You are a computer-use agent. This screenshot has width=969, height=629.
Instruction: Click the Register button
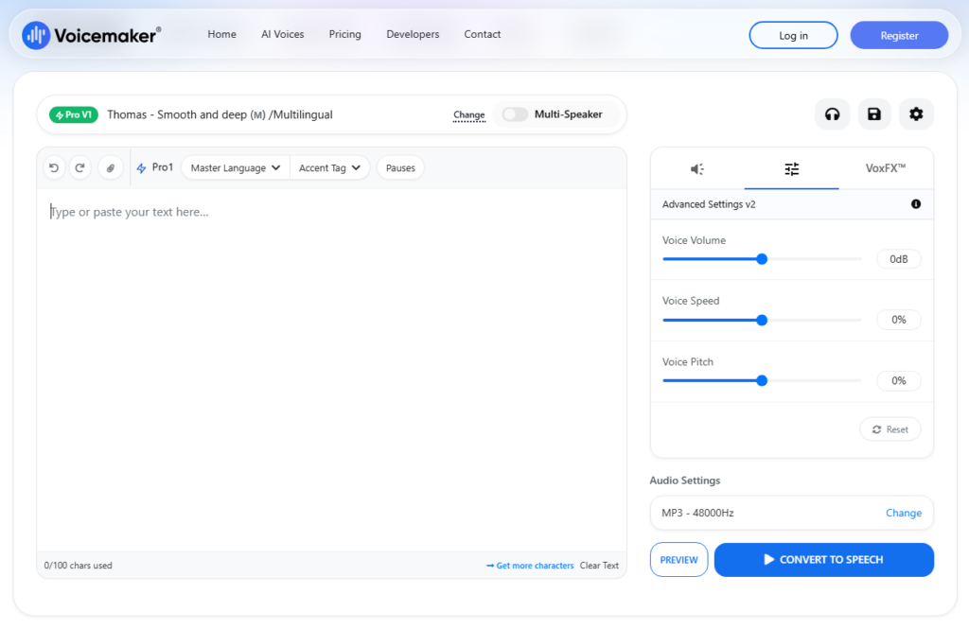click(x=899, y=35)
